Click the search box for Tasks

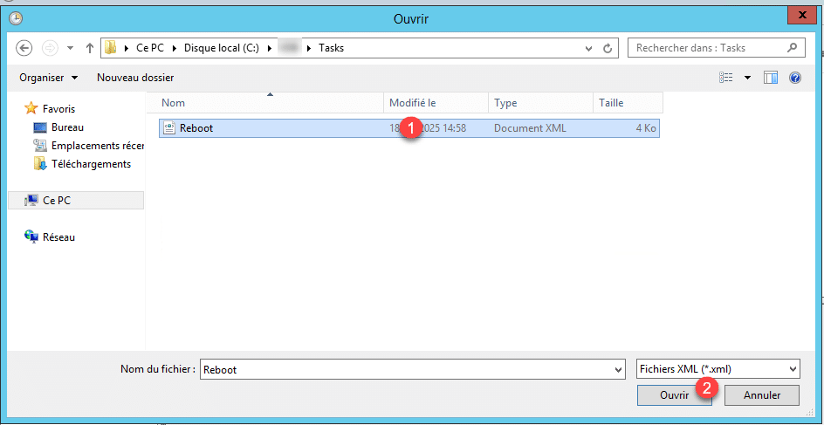click(x=707, y=48)
